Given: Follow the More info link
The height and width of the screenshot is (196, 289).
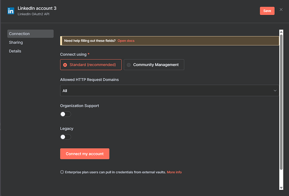Looking at the screenshot, I should [x=174, y=172].
